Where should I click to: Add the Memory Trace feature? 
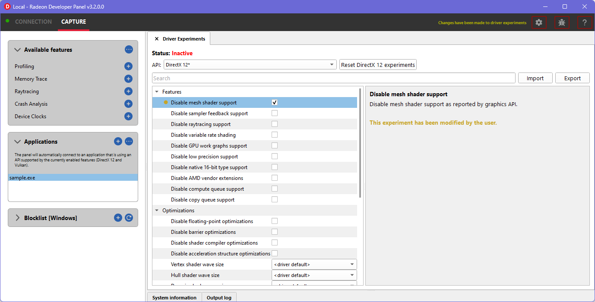coord(128,79)
